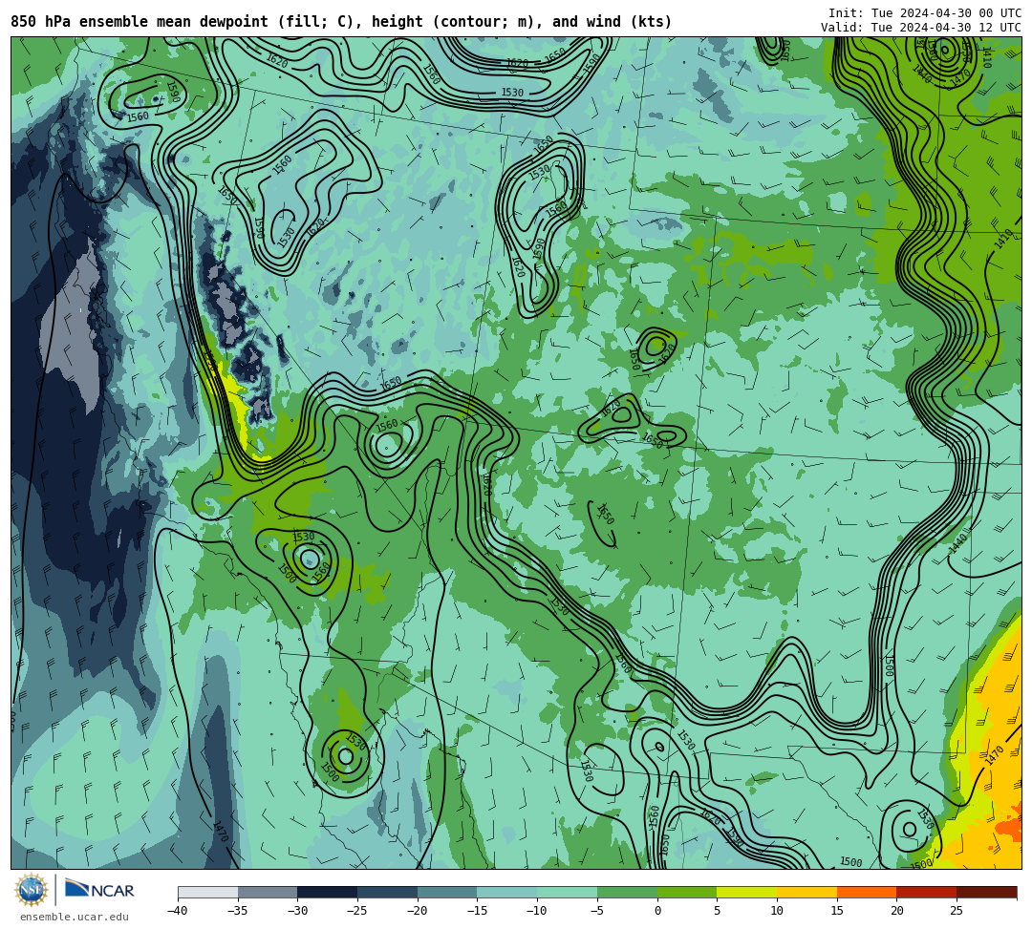Image resolution: width=1032 pixels, height=929 pixels.
Task: Click the Init: Tue 2024-04-30 00 UTC text
Action: pos(925,13)
